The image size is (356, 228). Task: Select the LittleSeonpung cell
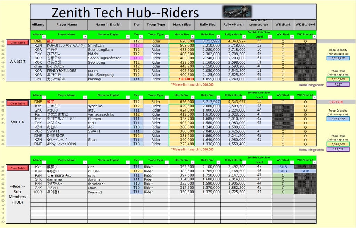[108, 75]
